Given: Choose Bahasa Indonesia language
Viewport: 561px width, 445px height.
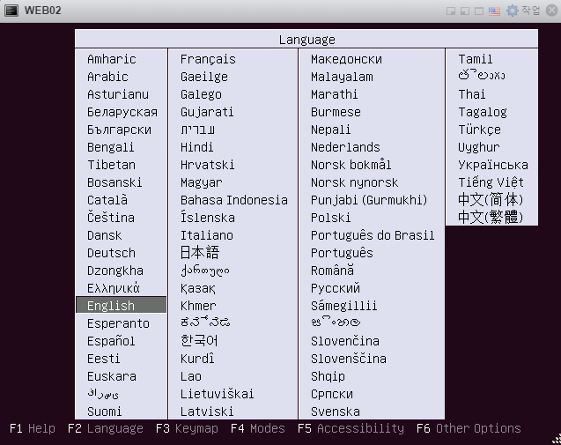Looking at the screenshot, I should click(x=234, y=200).
